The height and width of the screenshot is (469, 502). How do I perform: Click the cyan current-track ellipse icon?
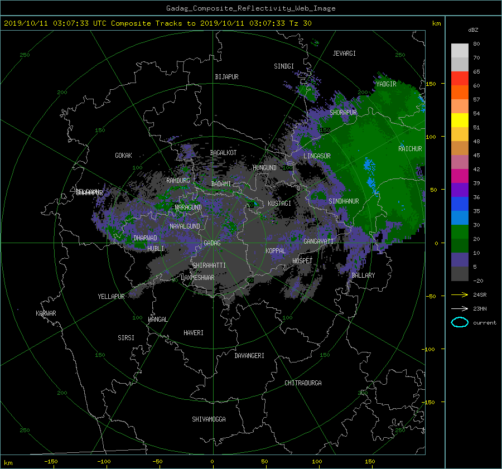coord(460,322)
